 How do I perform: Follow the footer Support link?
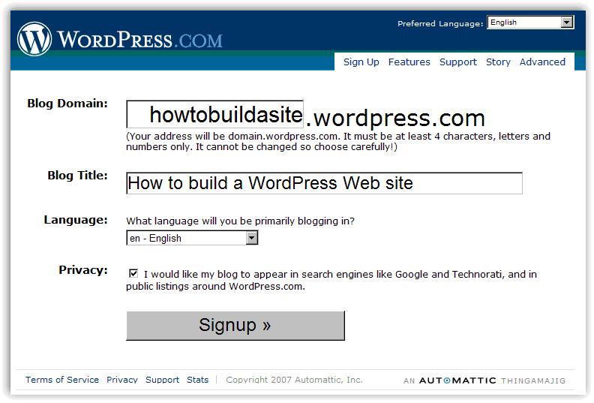162,380
